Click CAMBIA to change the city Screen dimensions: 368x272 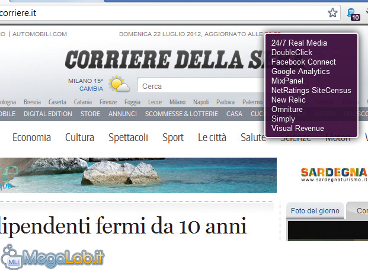[x=91, y=88]
